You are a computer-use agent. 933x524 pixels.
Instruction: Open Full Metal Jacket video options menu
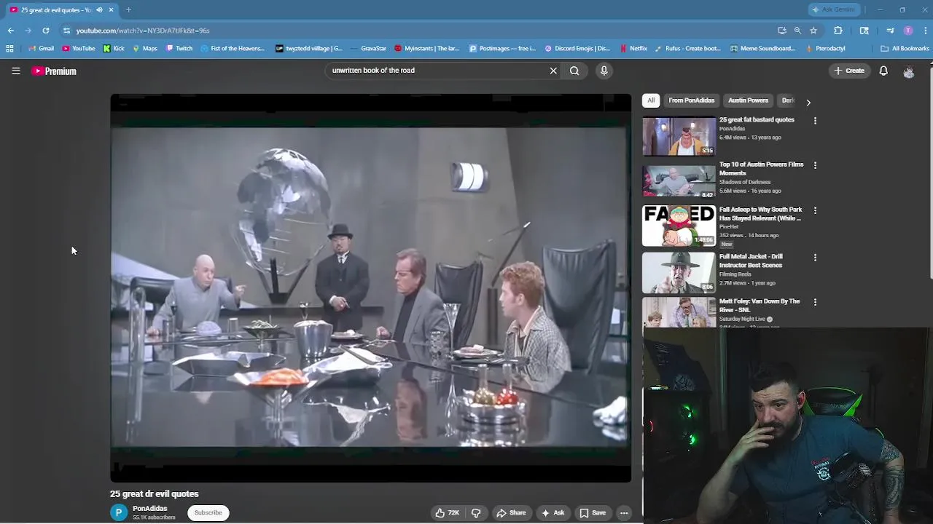coord(815,258)
